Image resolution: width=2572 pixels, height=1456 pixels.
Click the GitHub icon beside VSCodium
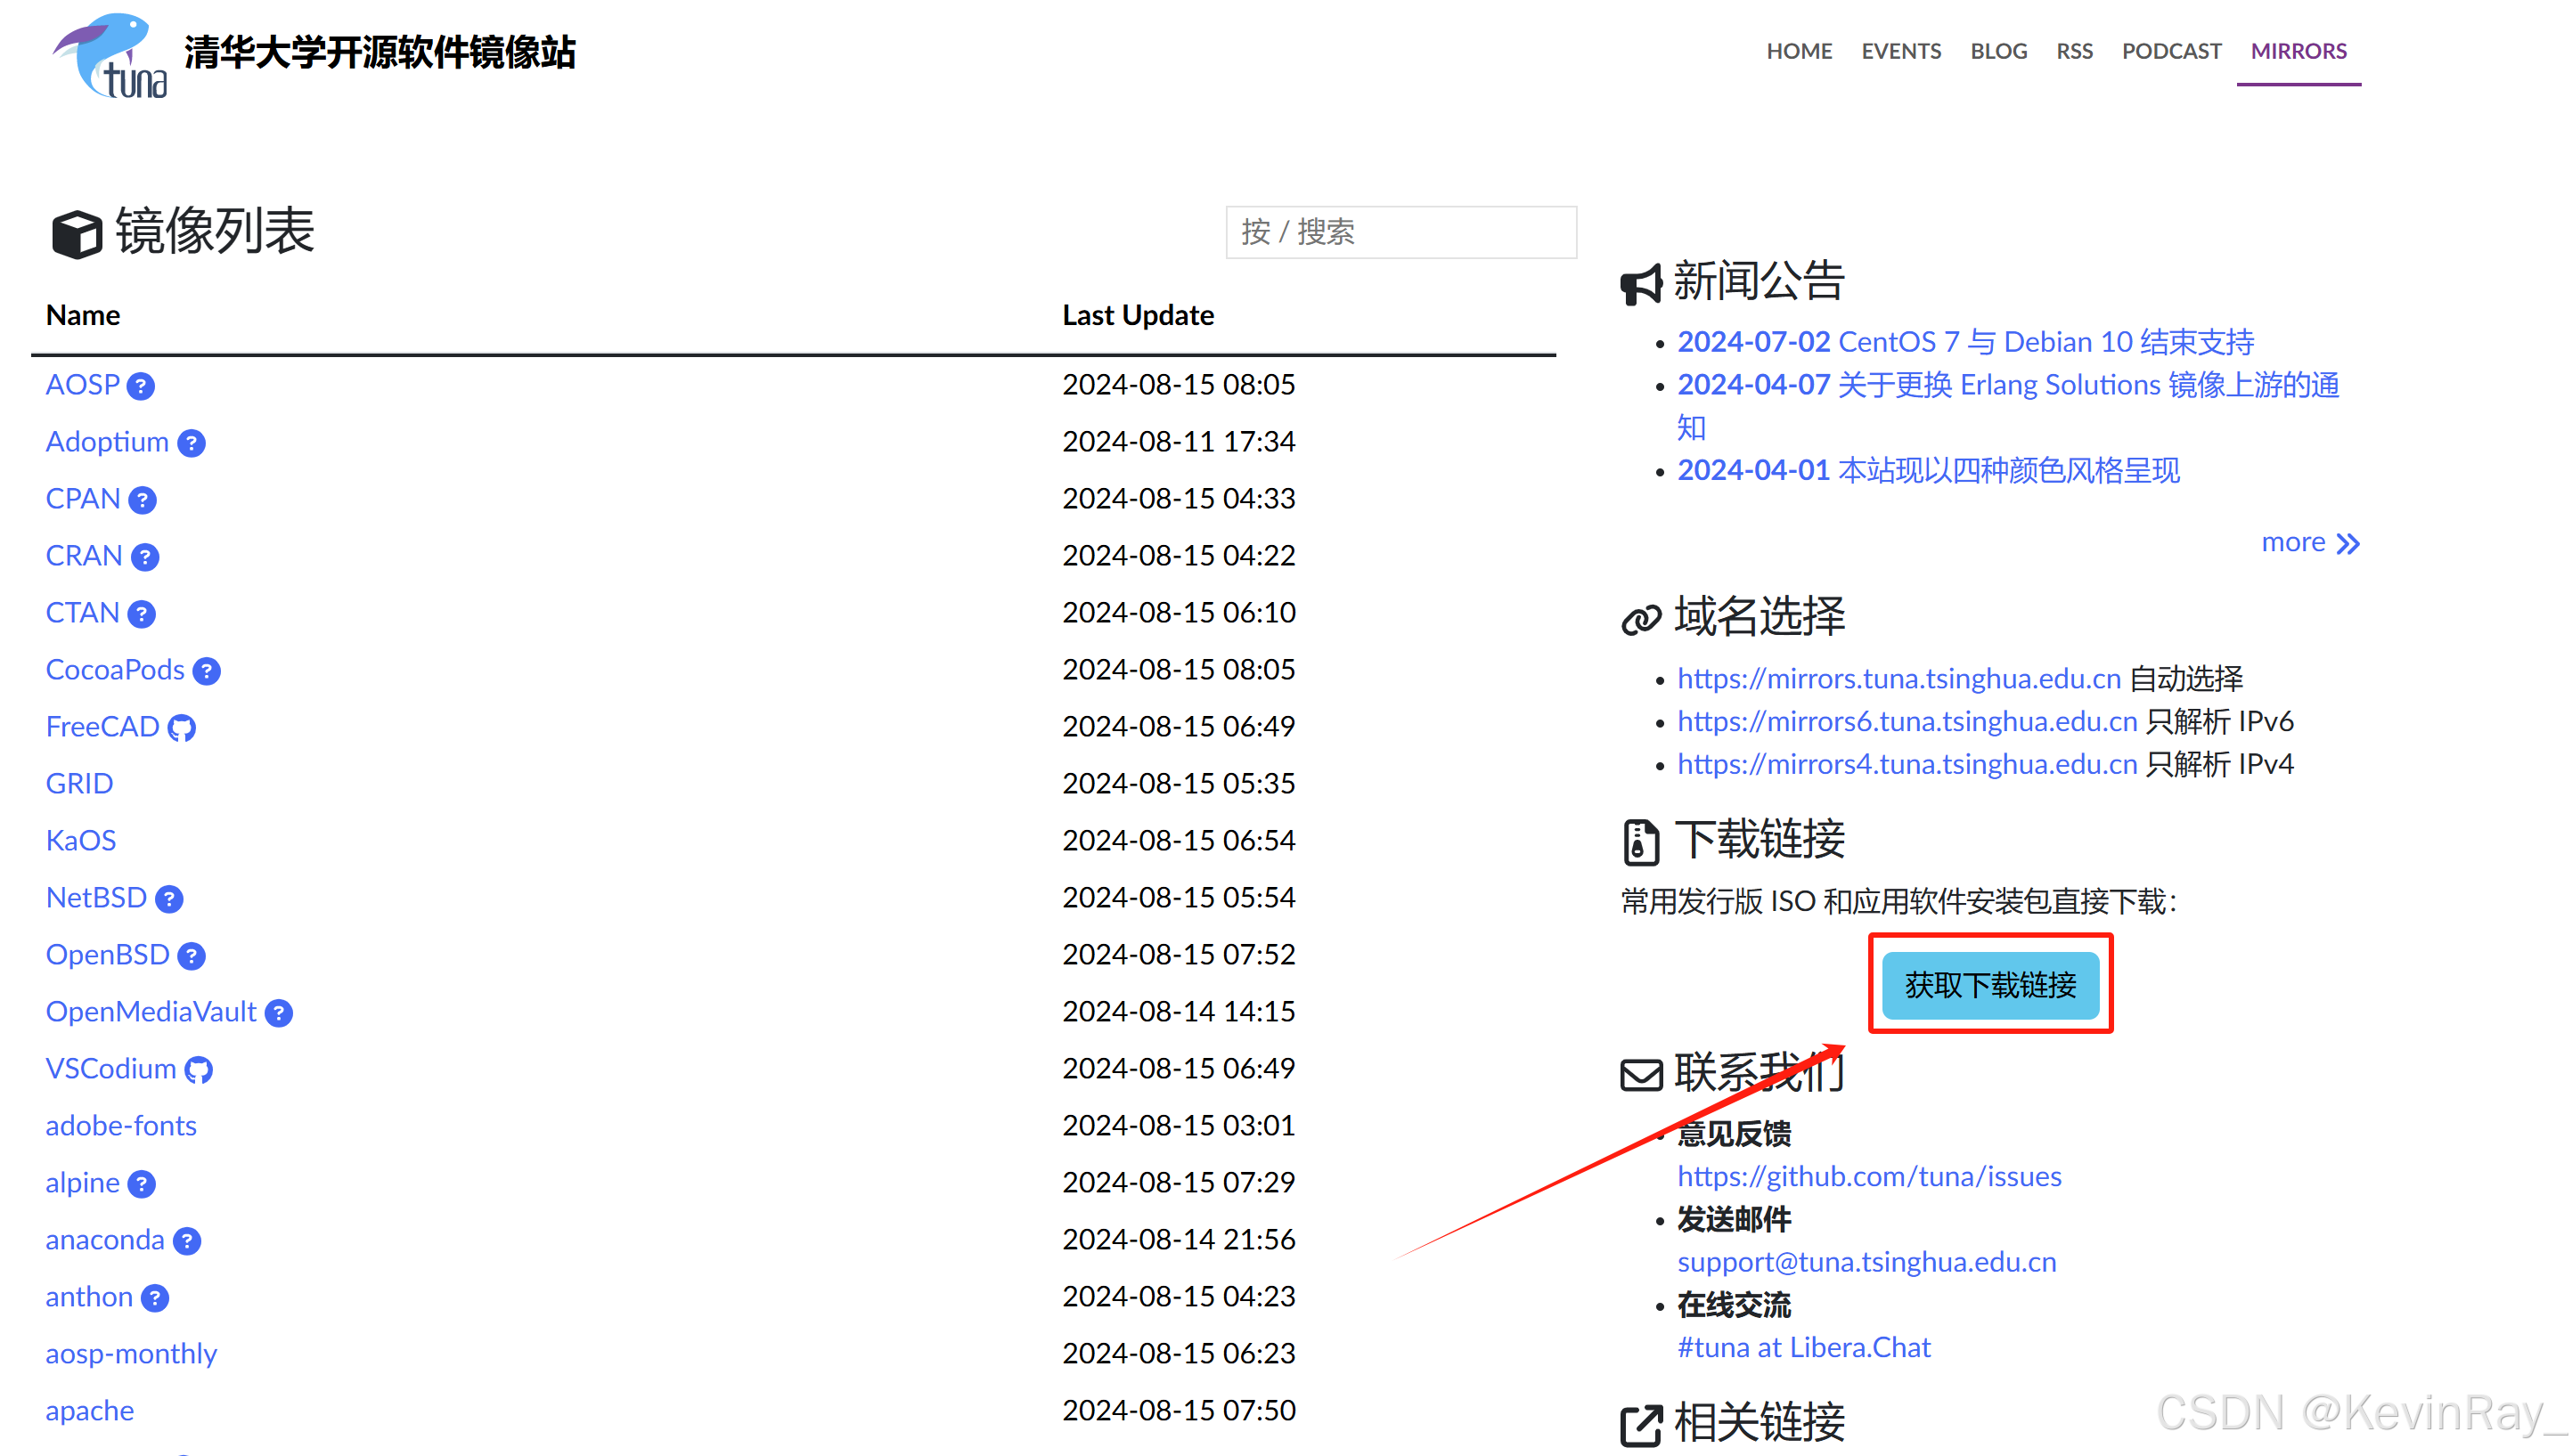198,1070
